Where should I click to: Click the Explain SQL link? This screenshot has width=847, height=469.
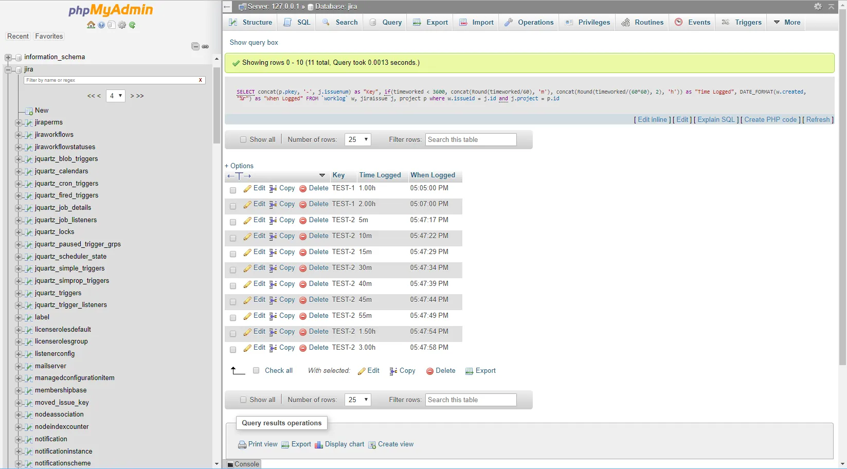point(716,119)
